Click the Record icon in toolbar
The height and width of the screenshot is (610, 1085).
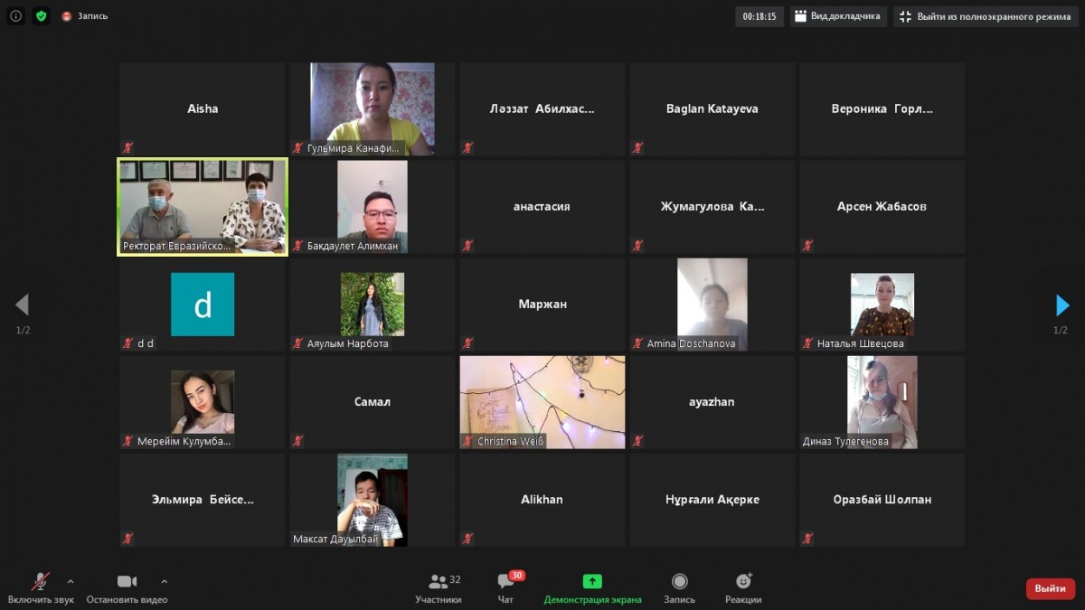tap(679, 581)
